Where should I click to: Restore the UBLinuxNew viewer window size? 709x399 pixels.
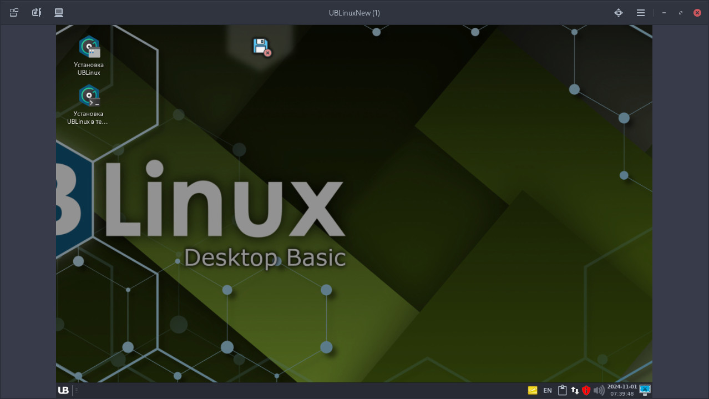coord(681,13)
